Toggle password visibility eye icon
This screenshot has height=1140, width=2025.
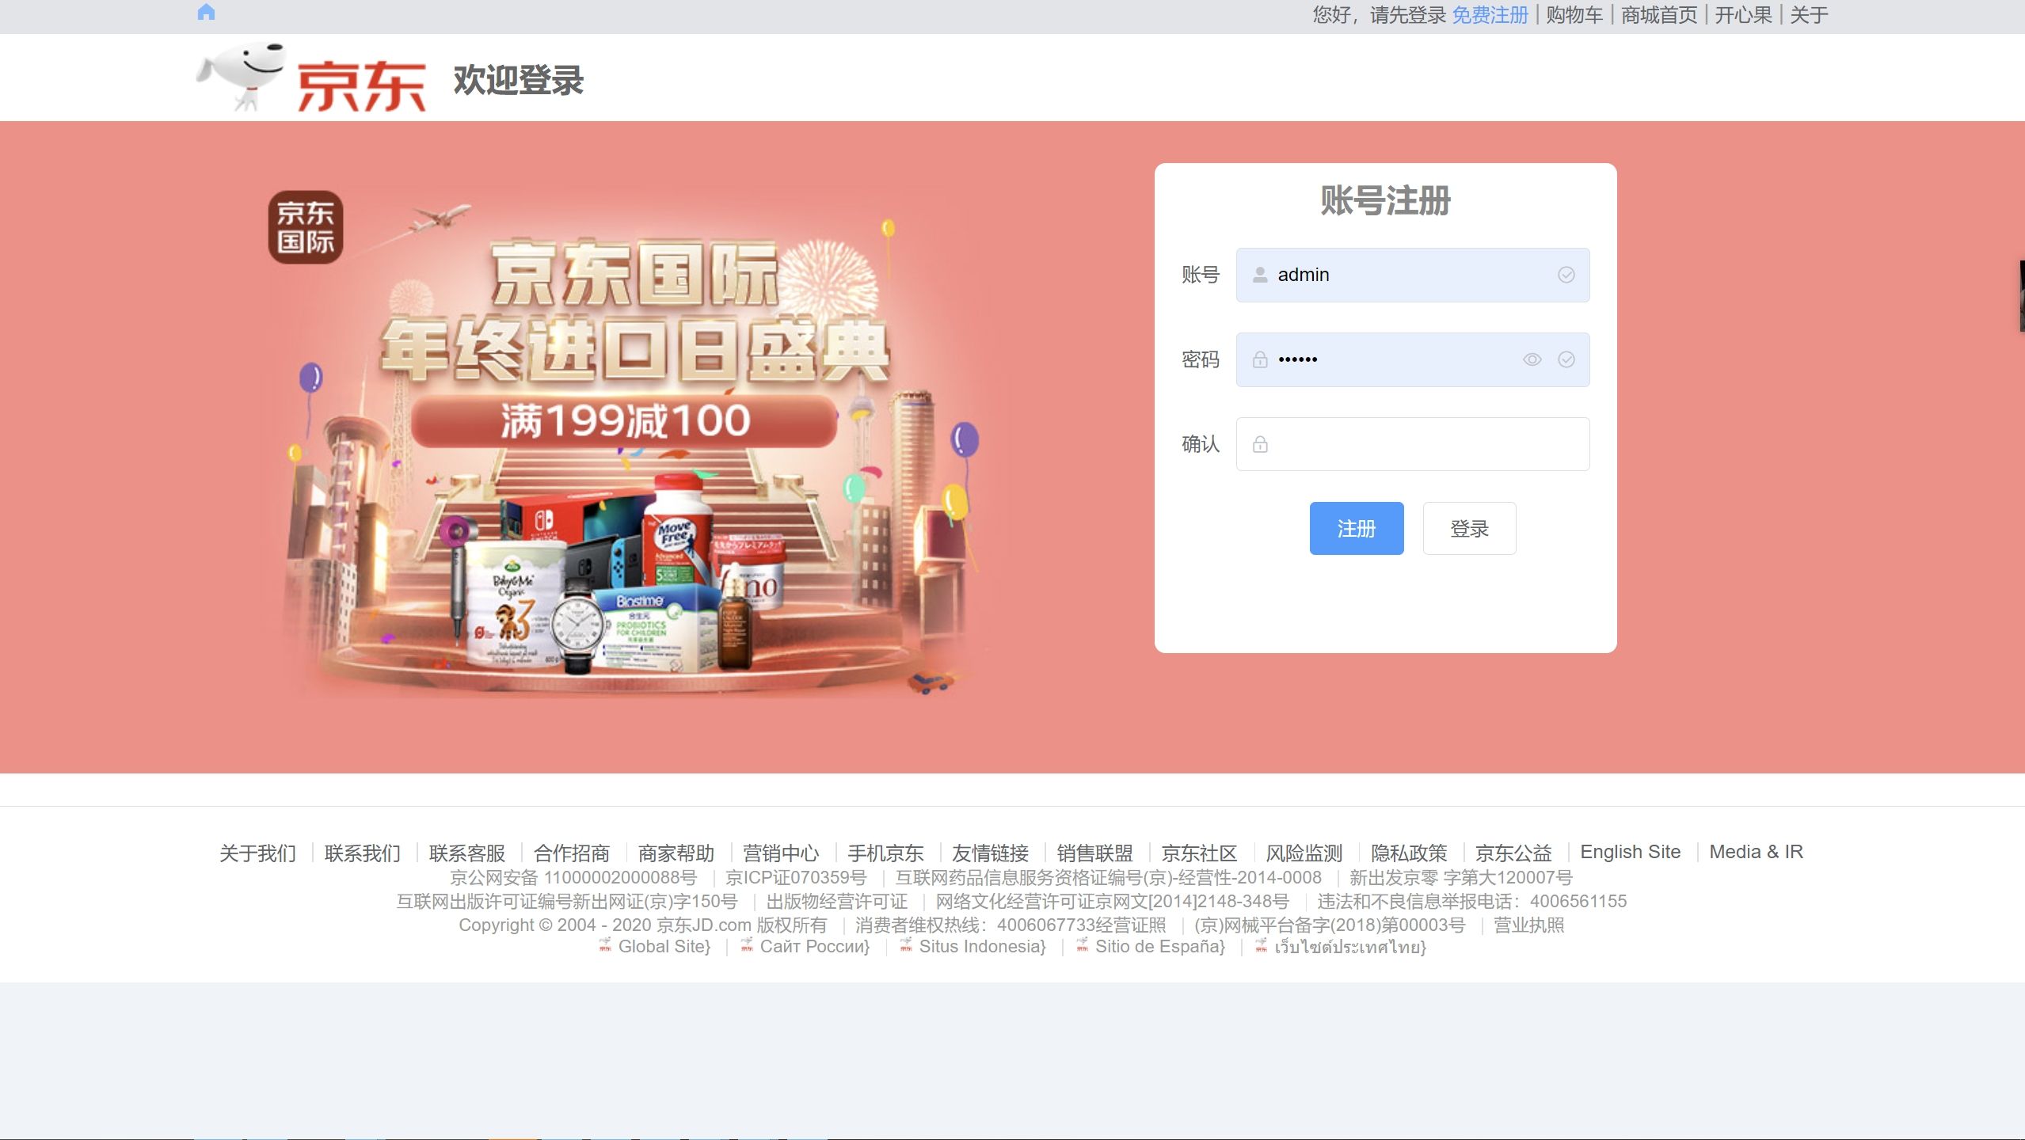click(1532, 359)
